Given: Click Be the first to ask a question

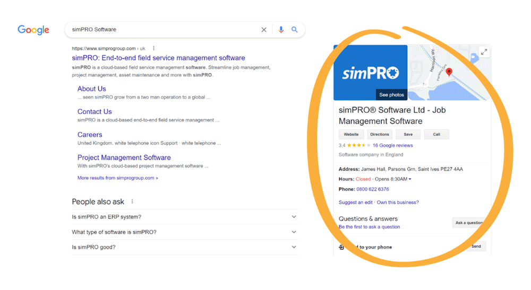Looking at the screenshot, I should point(370,227).
